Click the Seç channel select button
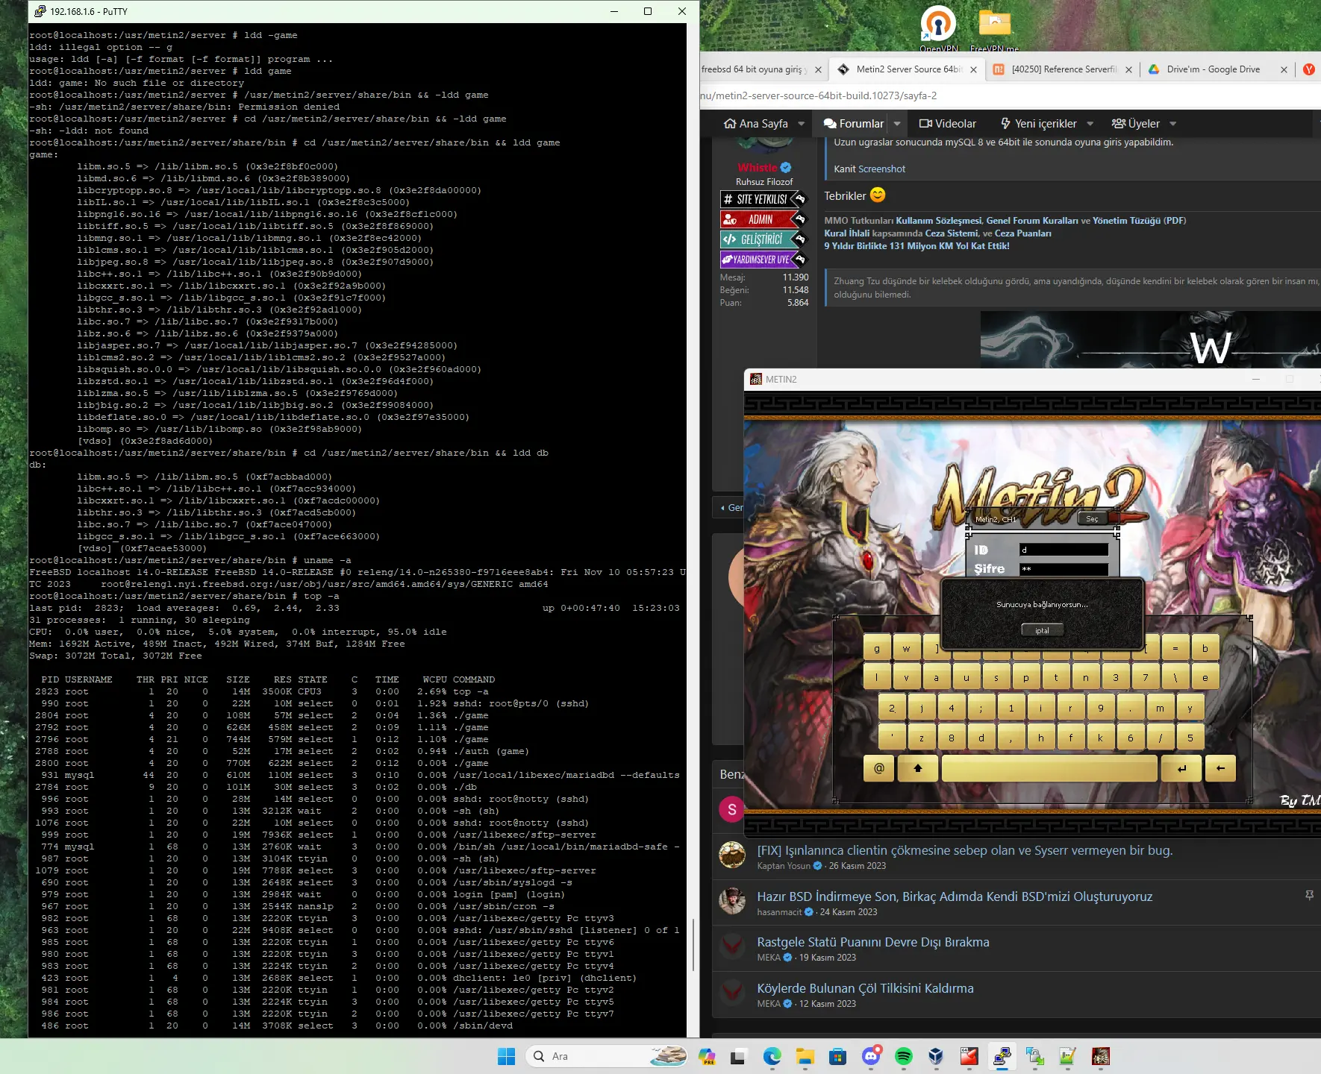The height and width of the screenshot is (1074, 1321). pos(1092,518)
